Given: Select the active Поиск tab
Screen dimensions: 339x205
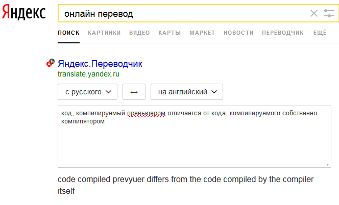Looking at the screenshot, I should tap(68, 33).
